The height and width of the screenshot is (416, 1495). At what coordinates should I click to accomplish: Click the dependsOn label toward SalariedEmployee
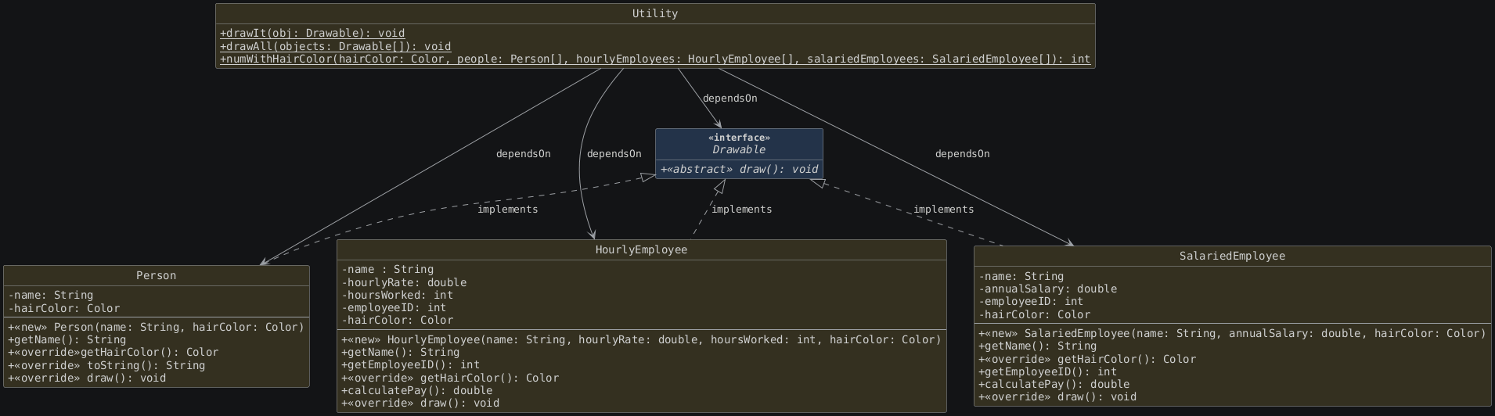[962, 154]
